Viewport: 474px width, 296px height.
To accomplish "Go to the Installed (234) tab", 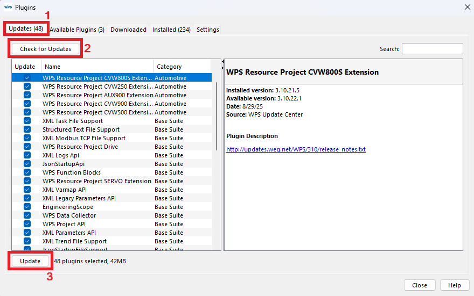I will point(171,30).
